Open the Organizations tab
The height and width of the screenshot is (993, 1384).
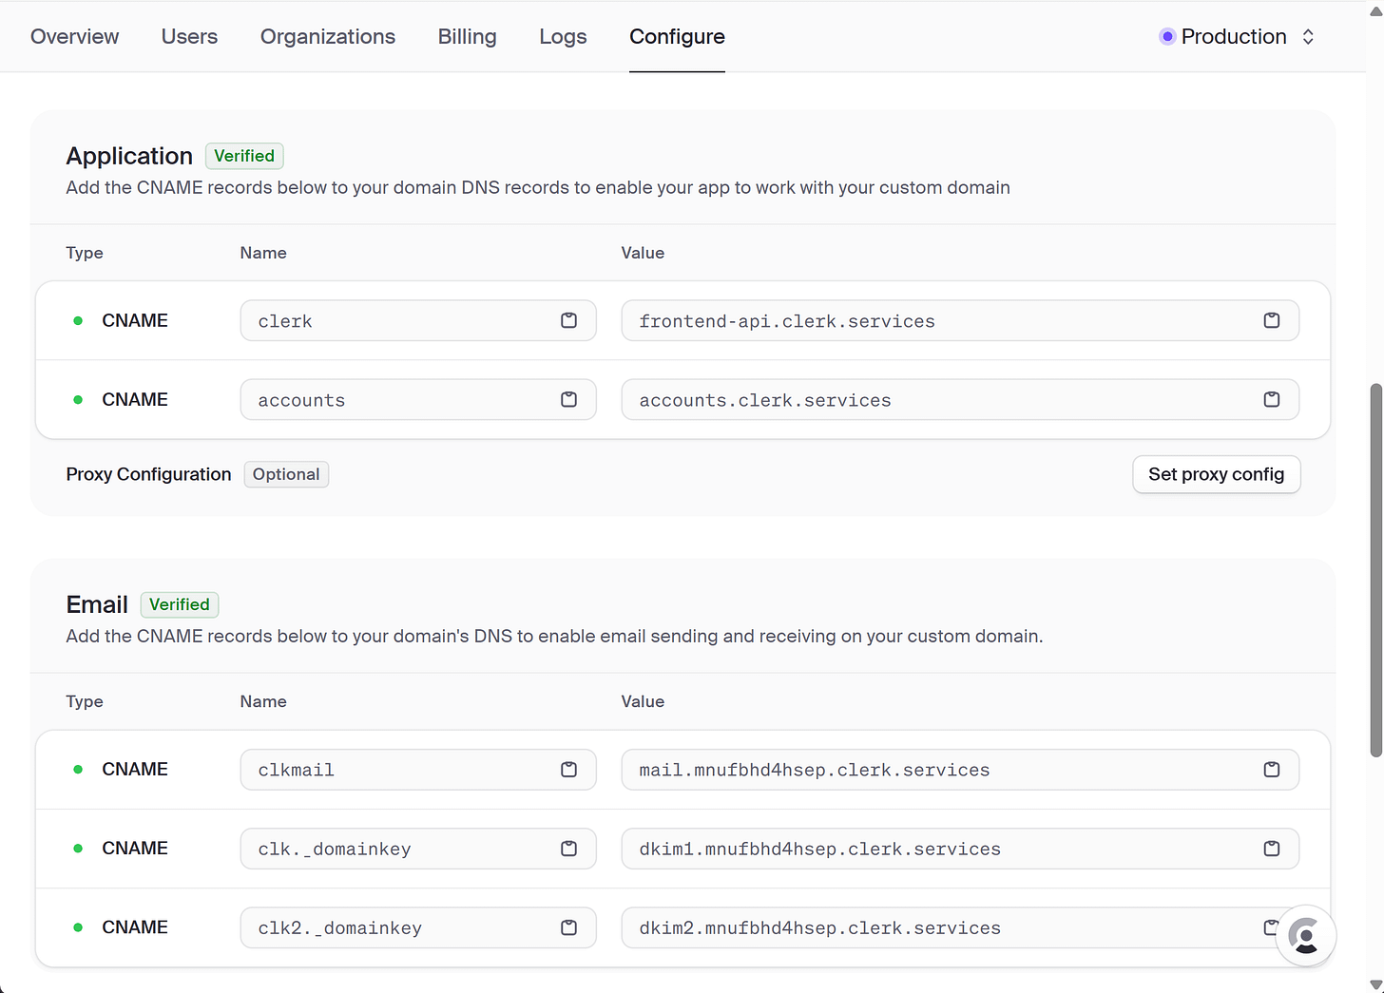click(328, 36)
